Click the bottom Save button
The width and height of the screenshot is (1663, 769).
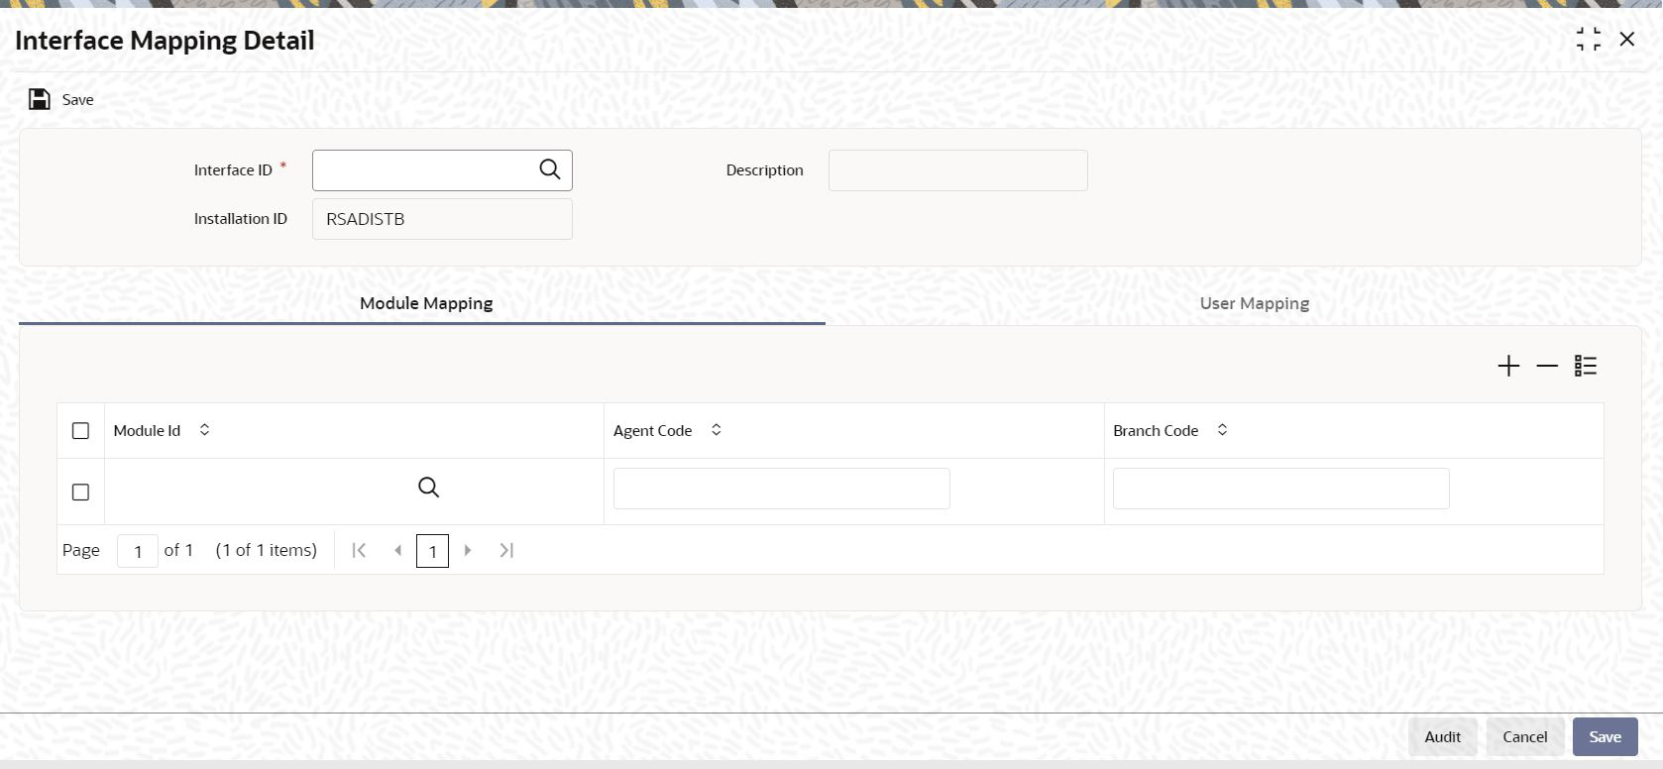1605,736
